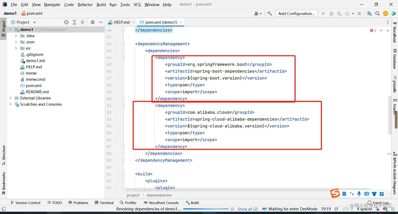Expand the src folder
The width and height of the screenshot is (398, 214).
pyautogui.click(x=16, y=48)
